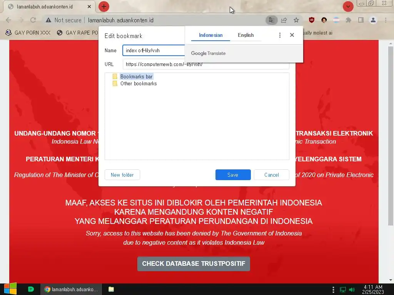
Task: Click the face avatar extension icon
Action: pyautogui.click(x=324, y=20)
